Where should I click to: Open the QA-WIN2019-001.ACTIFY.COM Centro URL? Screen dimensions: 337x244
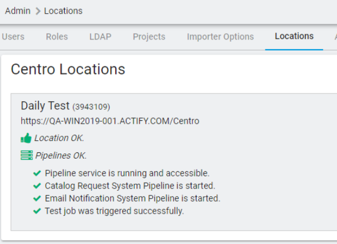(x=110, y=121)
